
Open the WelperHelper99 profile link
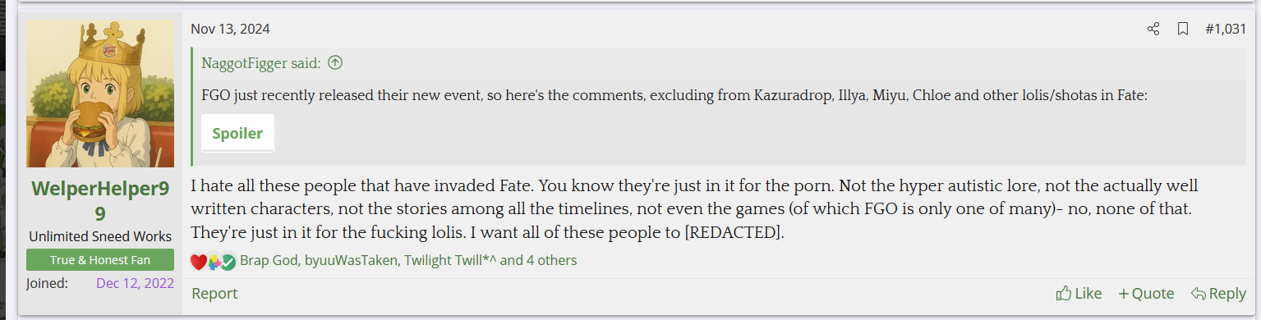pyautogui.click(x=100, y=201)
